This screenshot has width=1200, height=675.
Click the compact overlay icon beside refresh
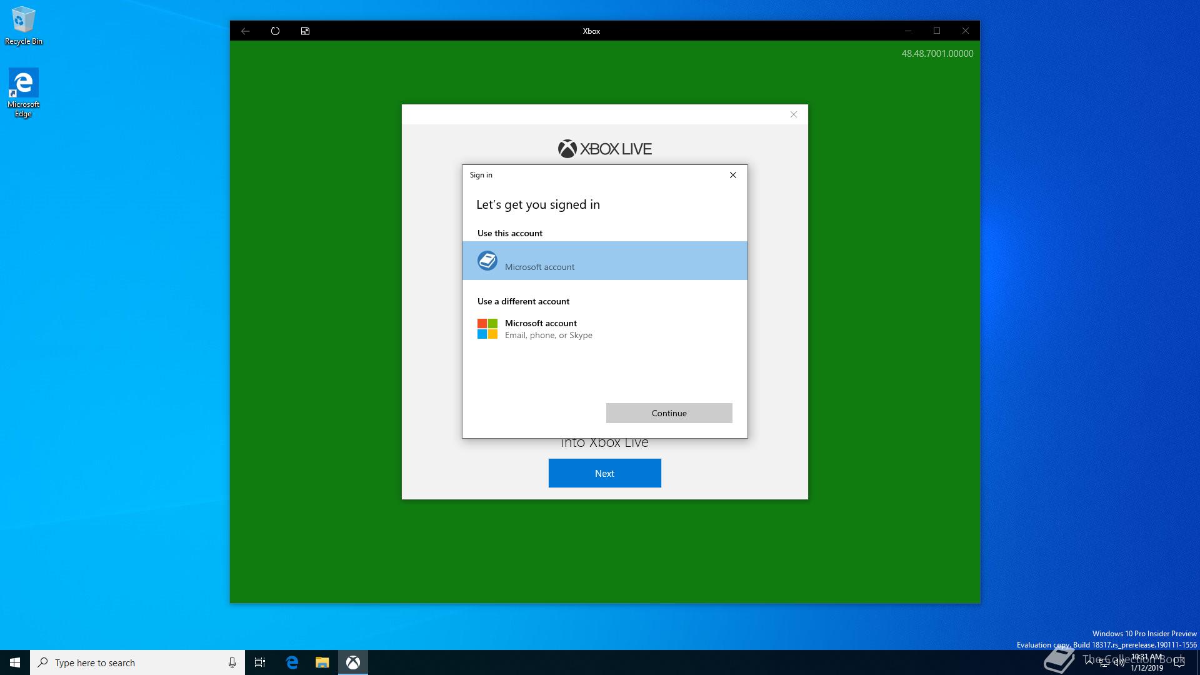[x=305, y=31]
